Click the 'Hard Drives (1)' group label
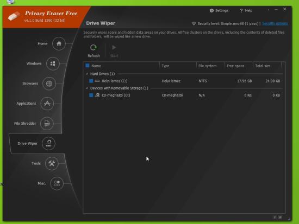The width and height of the screenshot is (299, 224). tap(102, 74)
